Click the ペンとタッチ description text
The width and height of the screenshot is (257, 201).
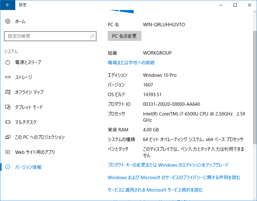[194, 152]
